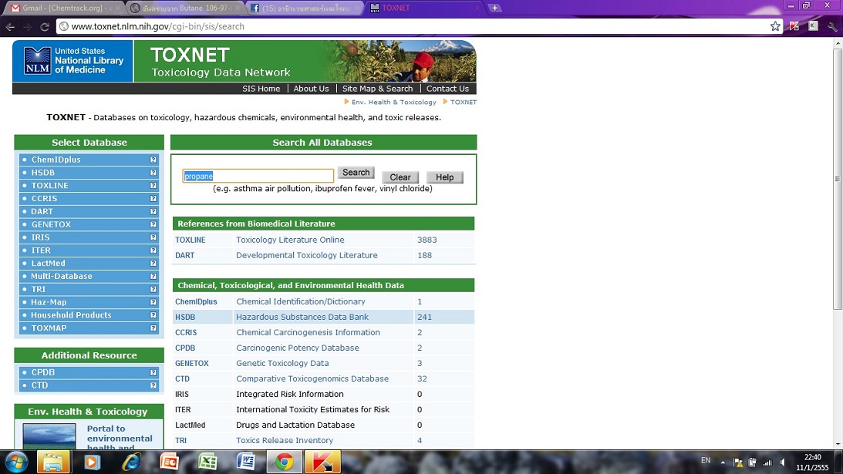Viewport: 843px width, 474px height.
Task: Click the TOXNET breadcrumb link
Action: [464, 102]
